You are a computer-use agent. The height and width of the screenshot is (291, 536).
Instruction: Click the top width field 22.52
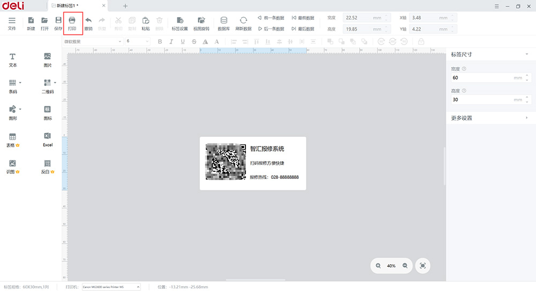tap(366, 18)
